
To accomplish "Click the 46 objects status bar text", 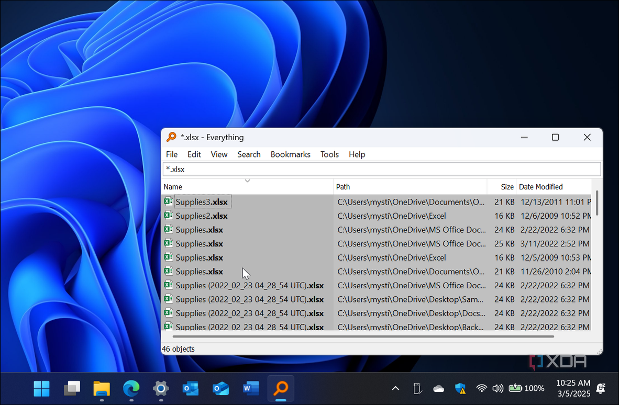I will pos(178,349).
